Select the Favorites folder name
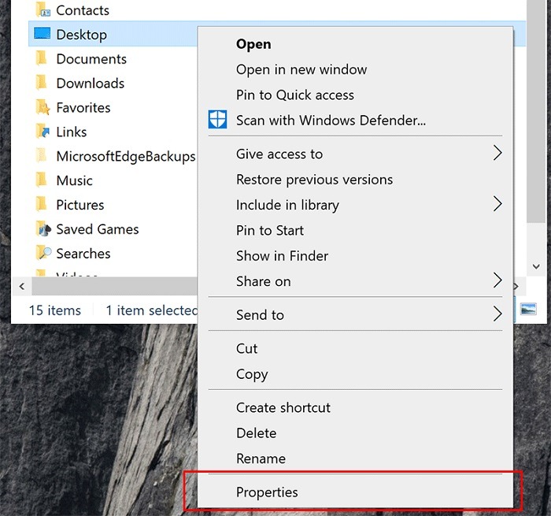Viewport: 551px width, 516px height. pos(83,108)
